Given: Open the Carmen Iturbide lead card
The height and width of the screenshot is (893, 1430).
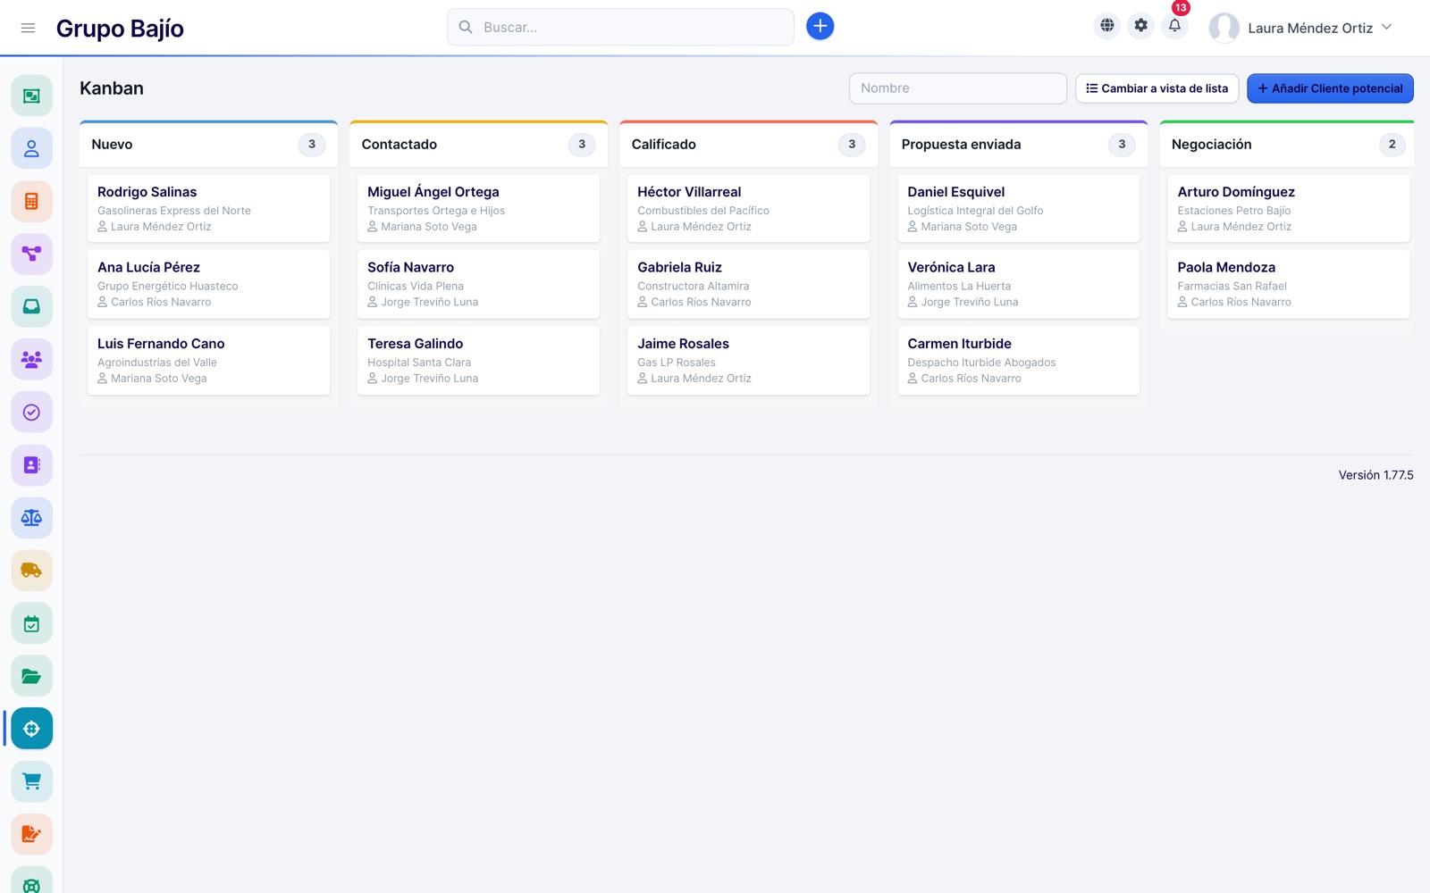Looking at the screenshot, I should pos(1018,360).
